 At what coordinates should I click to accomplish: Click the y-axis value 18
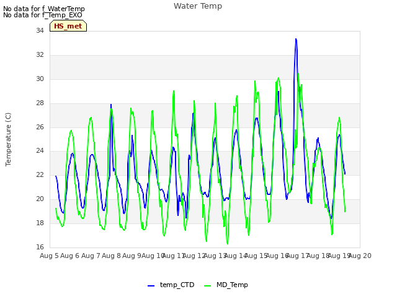(40, 223)
